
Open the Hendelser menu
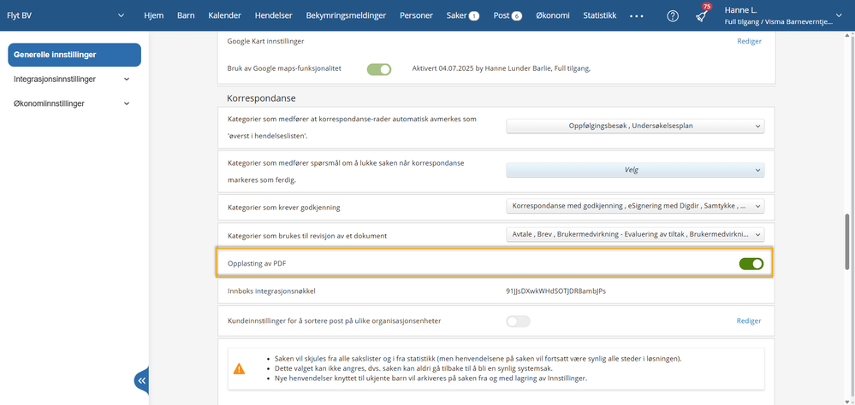tap(274, 15)
